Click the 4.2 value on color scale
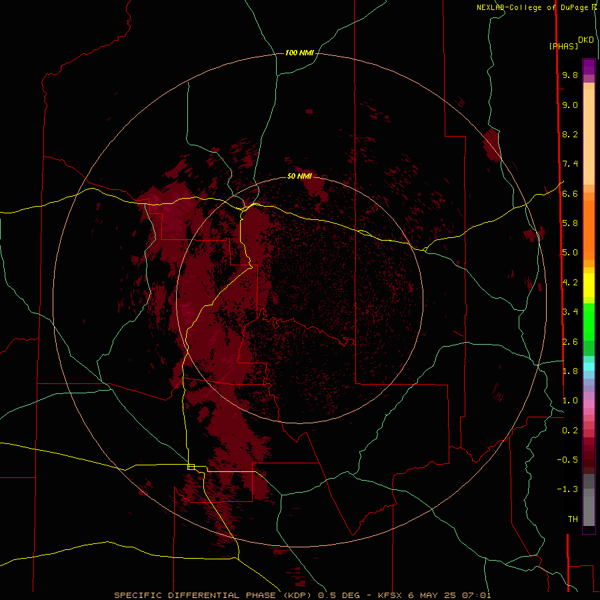Image resolution: width=600 pixels, height=600 pixels. click(570, 283)
